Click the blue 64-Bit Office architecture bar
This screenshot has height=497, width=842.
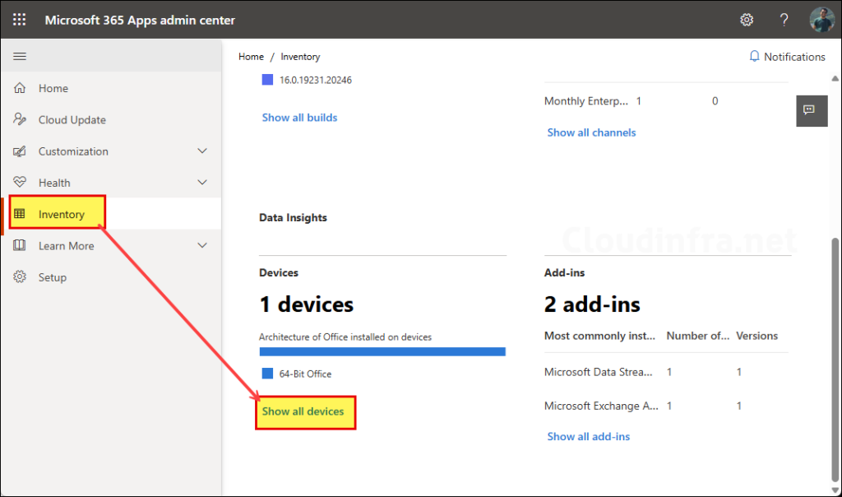[382, 351]
